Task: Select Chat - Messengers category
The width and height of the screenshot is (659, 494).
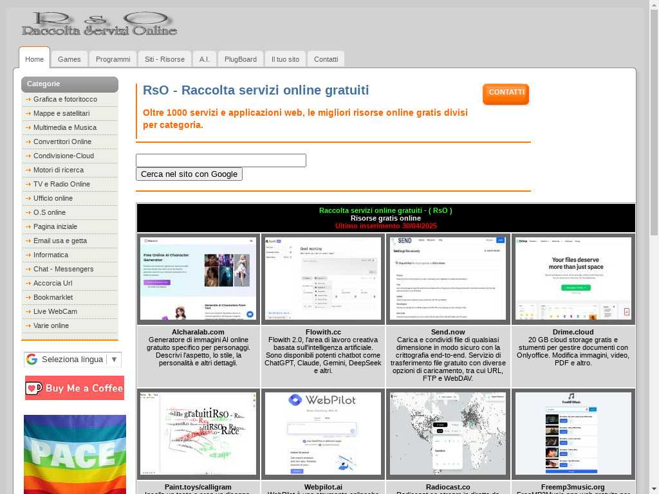Action: tap(70, 269)
